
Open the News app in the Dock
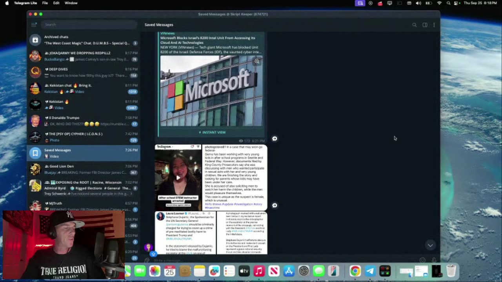coord(274,271)
